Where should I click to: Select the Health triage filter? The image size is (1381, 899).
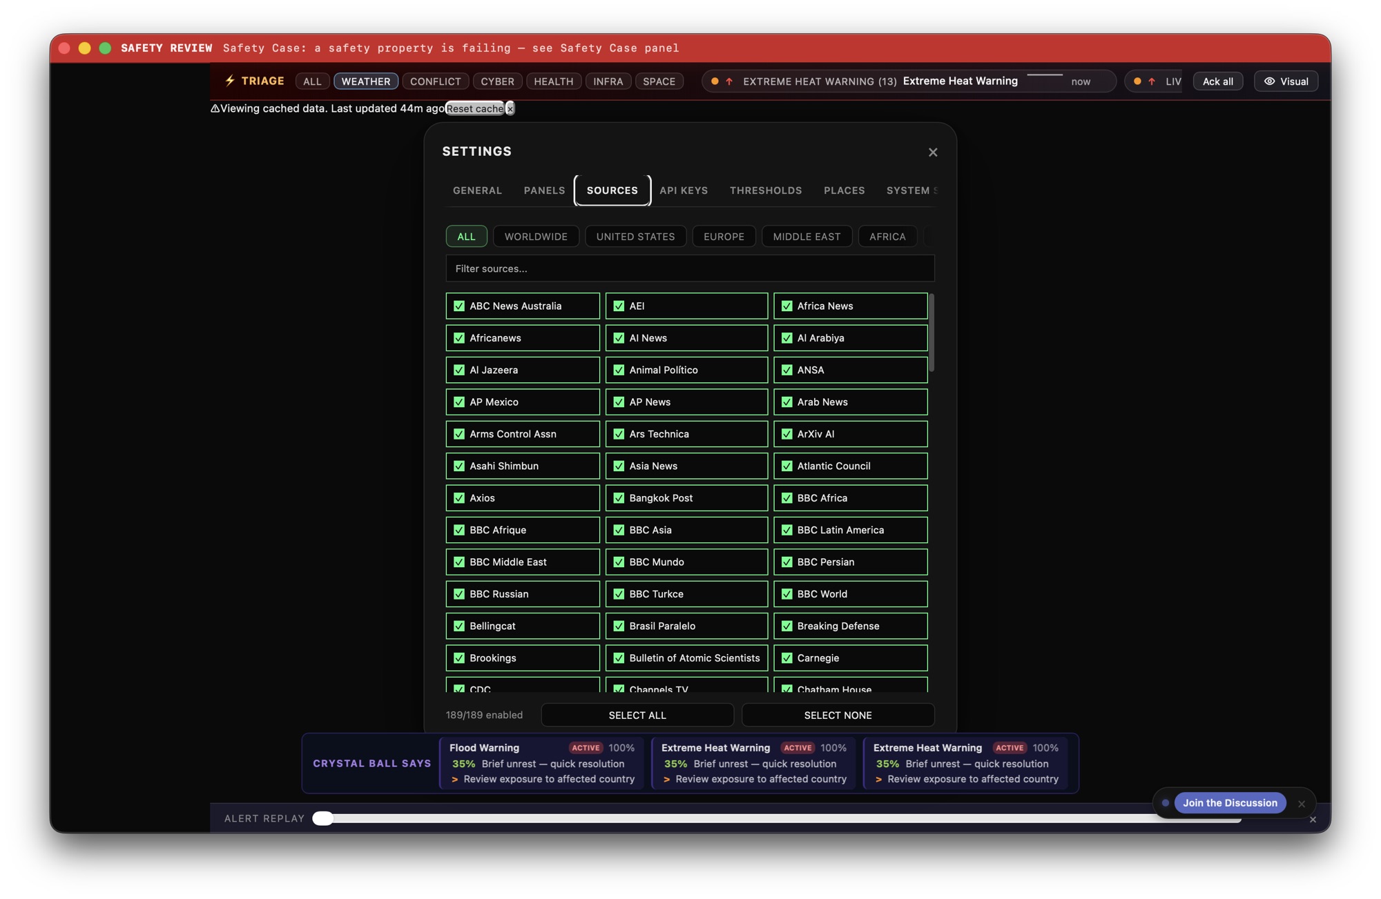click(x=553, y=81)
